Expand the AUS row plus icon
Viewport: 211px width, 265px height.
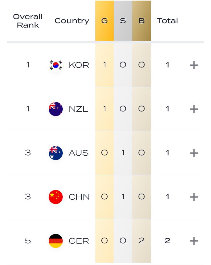194,153
